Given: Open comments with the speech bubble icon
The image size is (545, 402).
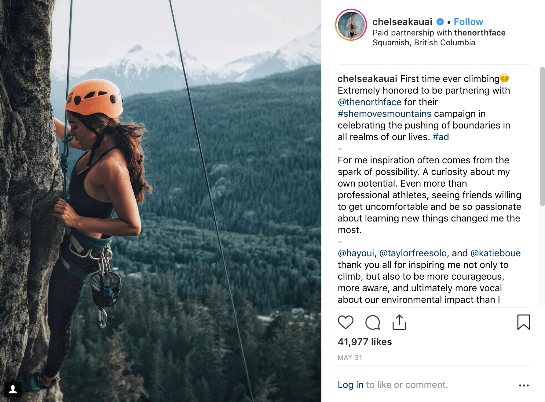Looking at the screenshot, I should click(372, 322).
